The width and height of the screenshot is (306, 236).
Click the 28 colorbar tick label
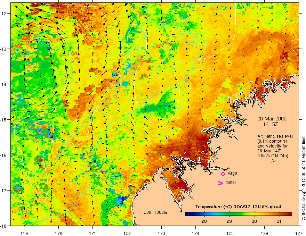point(204,221)
